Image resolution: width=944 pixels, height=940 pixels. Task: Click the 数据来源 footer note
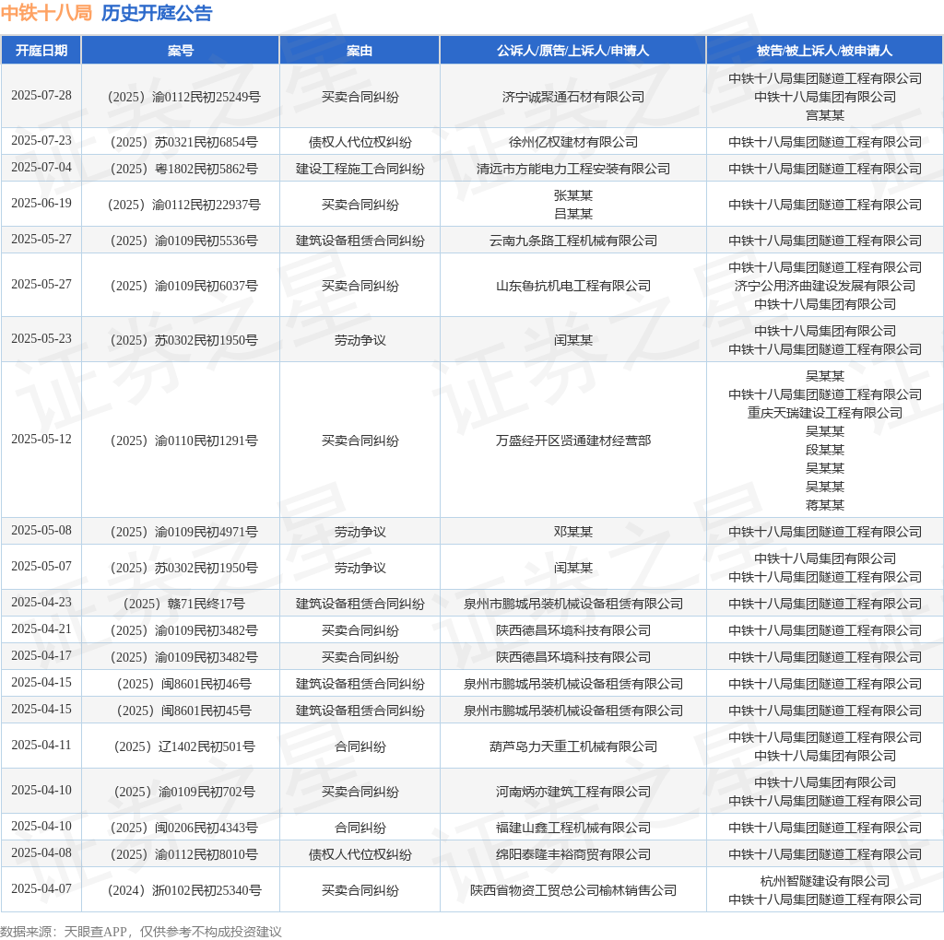click(141, 932)
